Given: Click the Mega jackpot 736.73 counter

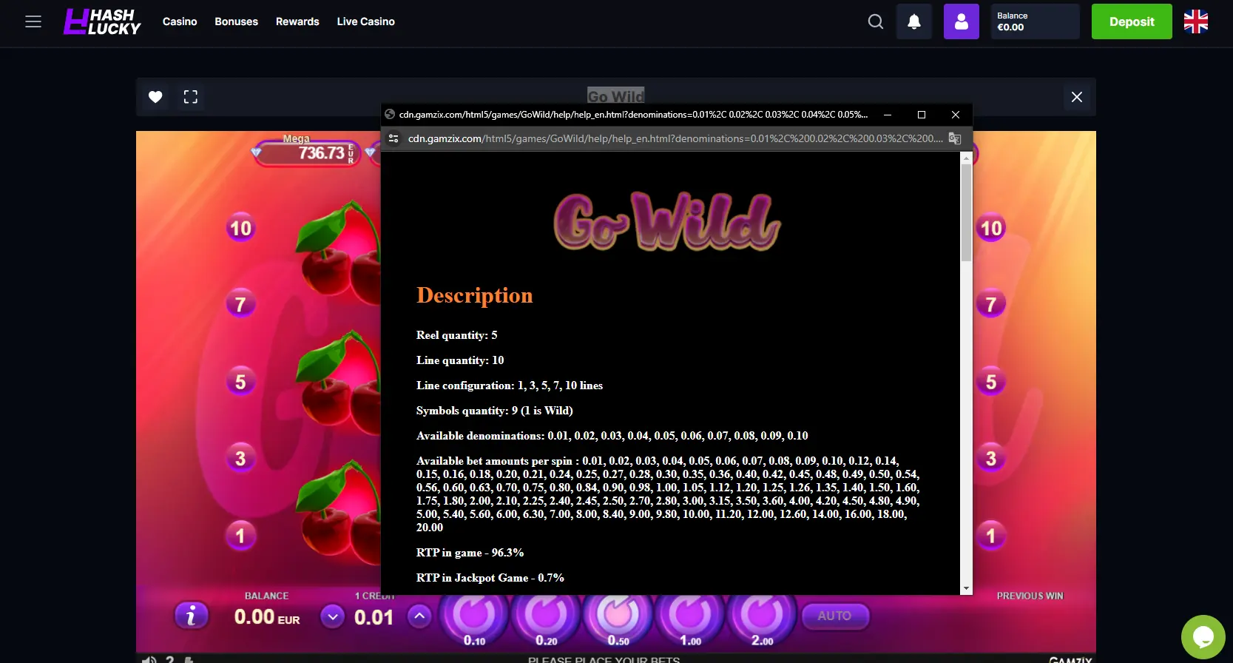Looking at the screenshot, I should 308,152.
